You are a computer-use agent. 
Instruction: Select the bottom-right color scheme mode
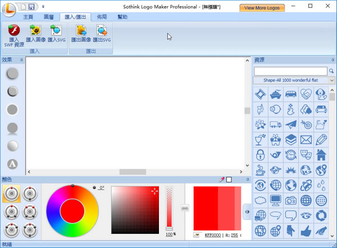30,230
